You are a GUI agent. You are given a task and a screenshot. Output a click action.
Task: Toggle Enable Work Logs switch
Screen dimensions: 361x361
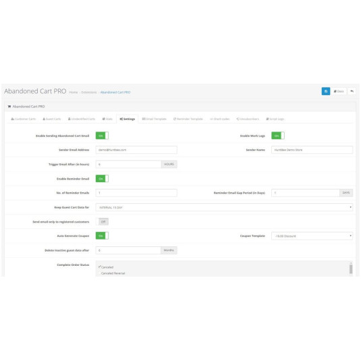[278, 136]
